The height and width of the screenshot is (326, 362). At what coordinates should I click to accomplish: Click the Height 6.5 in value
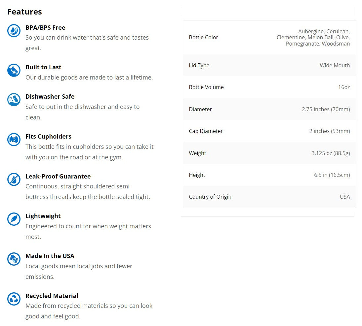click(332, 175)
